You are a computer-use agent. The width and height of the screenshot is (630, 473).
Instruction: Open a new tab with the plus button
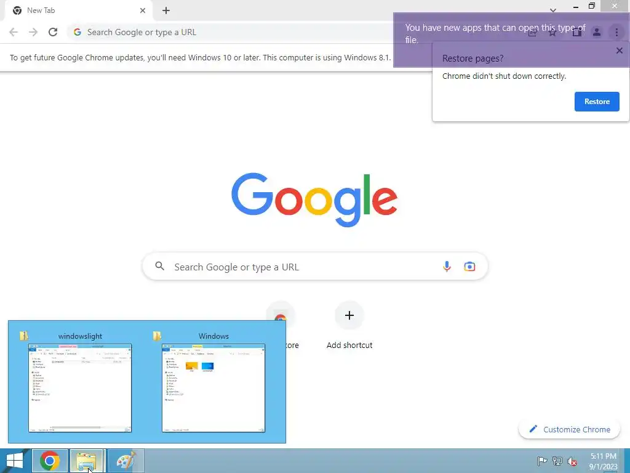pos(166,10)
